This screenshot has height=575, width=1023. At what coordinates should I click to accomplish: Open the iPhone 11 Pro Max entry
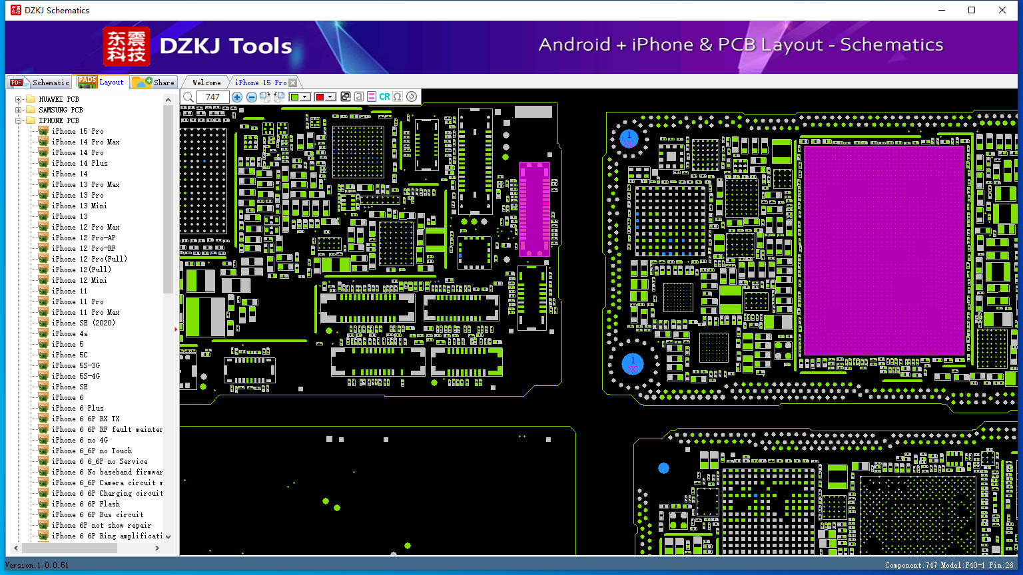(86, 312)
